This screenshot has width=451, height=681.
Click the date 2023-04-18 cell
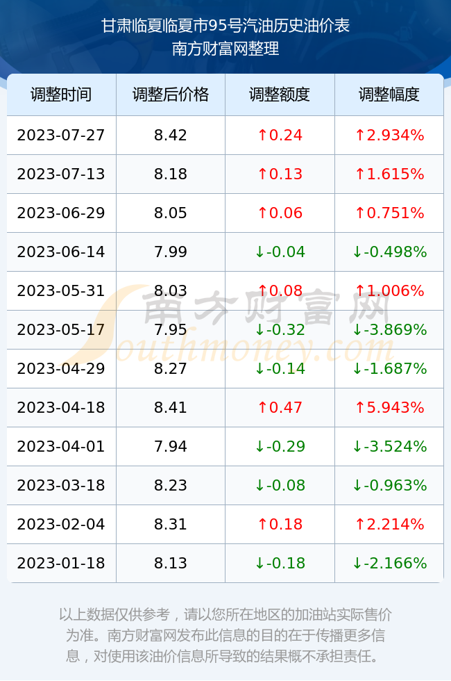click(x=61, y=407)
